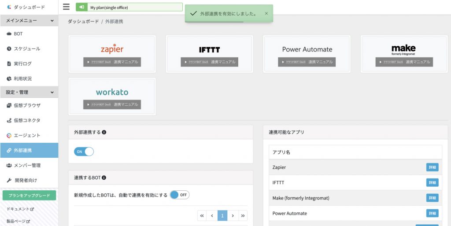Image resolution: width=451 pixels, height=226 pixels.
Task: Click the 外部連携 breadcrumb text
Action: coord(114,22)
